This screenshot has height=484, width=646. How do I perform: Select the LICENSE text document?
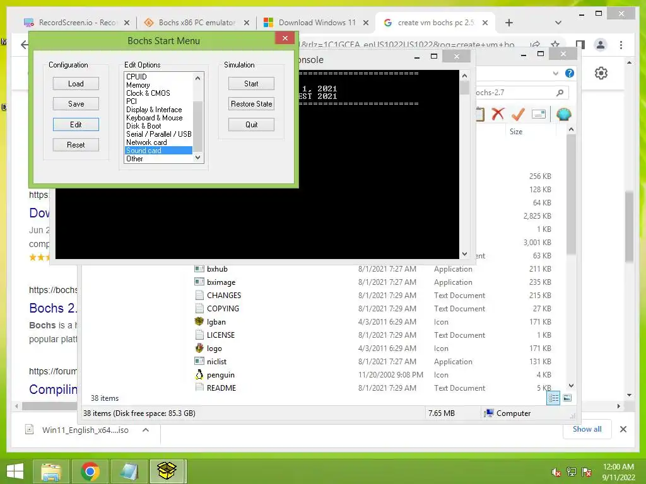coord(220,335)
